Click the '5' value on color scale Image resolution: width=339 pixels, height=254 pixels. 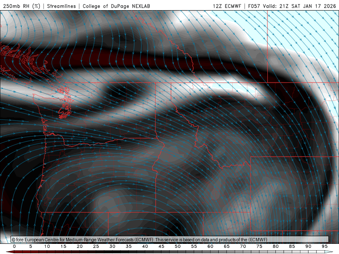[31, 246]
